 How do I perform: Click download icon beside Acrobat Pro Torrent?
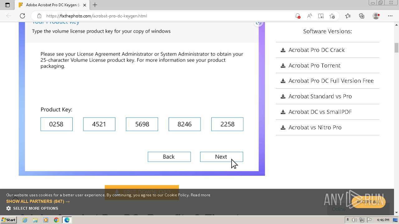(x=283, y=65)
